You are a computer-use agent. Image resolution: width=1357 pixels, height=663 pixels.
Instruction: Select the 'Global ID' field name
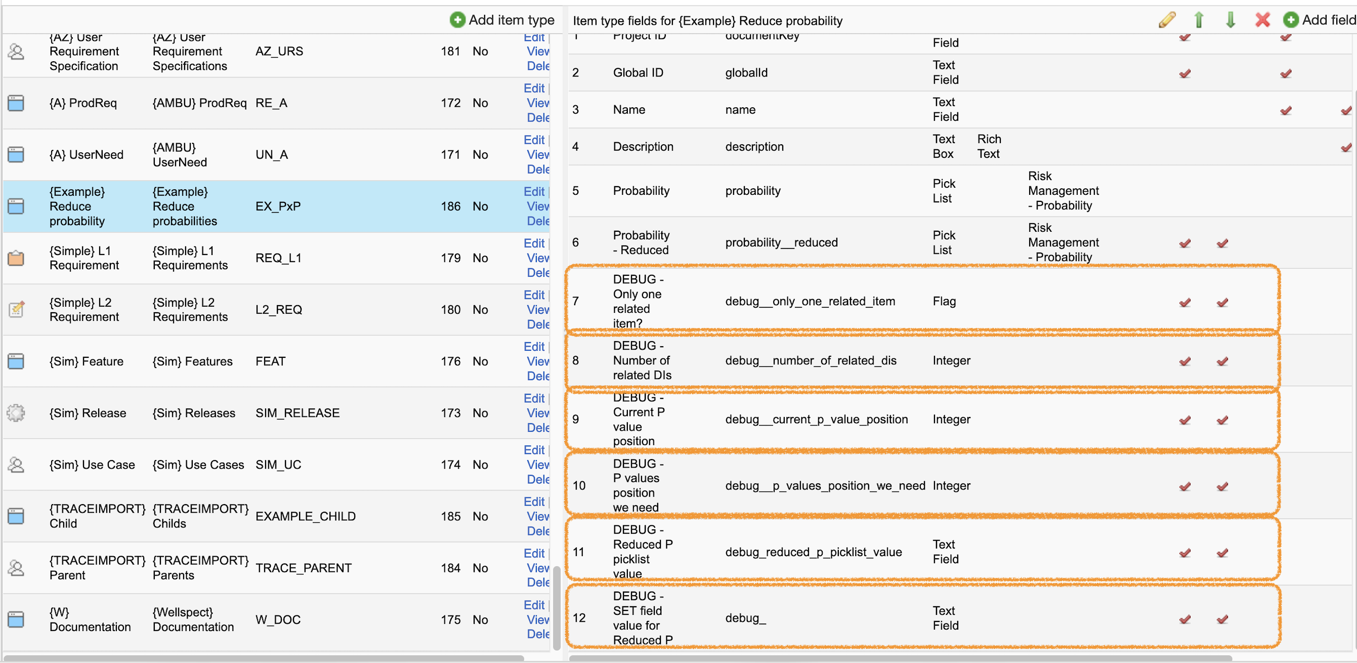click(x=638, y=73)
